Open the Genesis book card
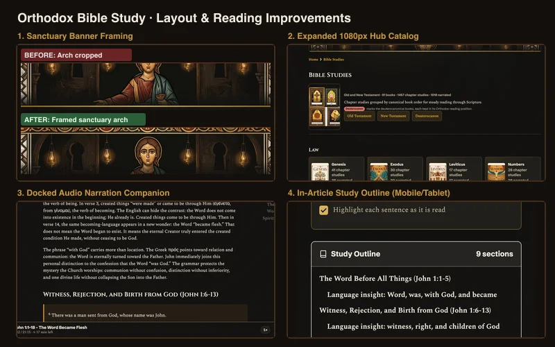 [x=336, y=169]
